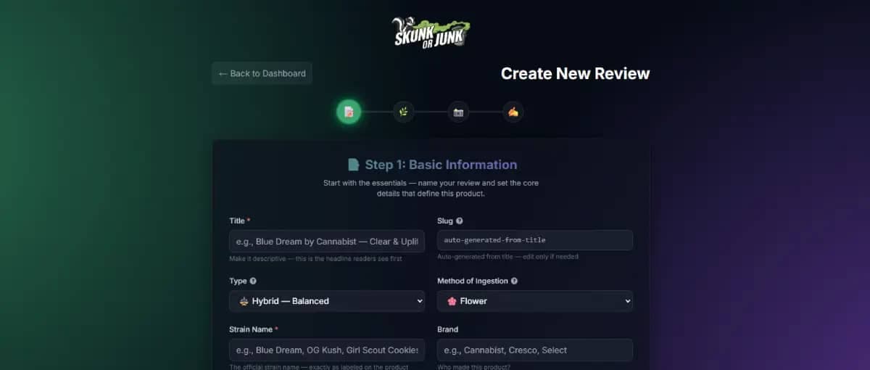This screenshot has height=370, width=870.
Task: Click the auto-generated Slug field
Action: [534, 240]
